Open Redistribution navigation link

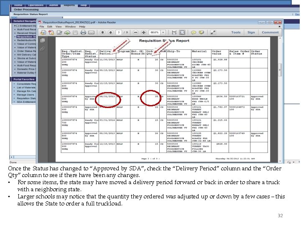point(26,40)
